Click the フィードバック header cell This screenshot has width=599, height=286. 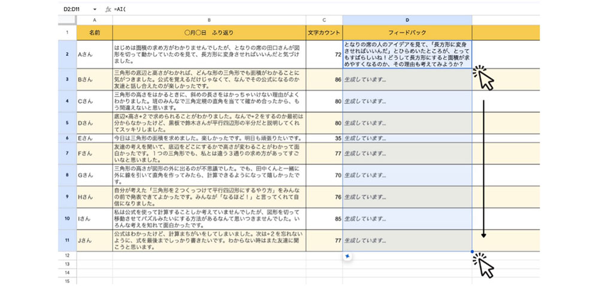pyautogui.click(x=407, y=32)
